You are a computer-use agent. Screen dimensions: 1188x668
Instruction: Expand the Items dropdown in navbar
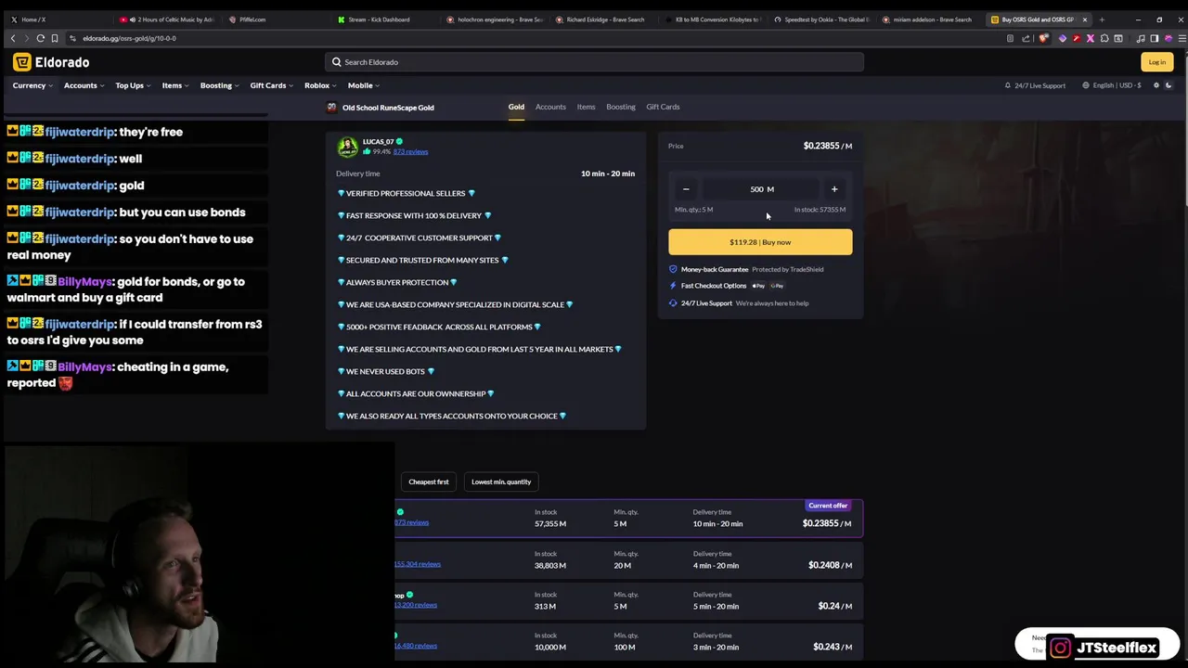(175, 85)
